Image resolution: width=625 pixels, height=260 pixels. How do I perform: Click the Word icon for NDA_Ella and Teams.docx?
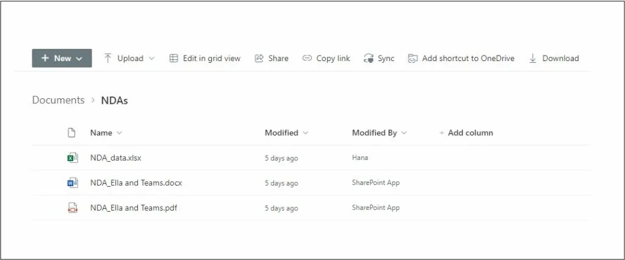pos(72,182)
